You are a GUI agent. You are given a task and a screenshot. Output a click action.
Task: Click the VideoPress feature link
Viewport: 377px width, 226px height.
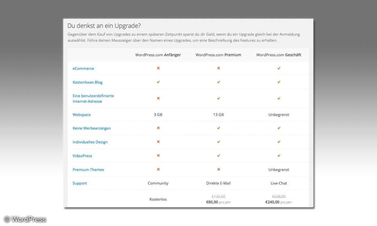click(x=82, y=156)
